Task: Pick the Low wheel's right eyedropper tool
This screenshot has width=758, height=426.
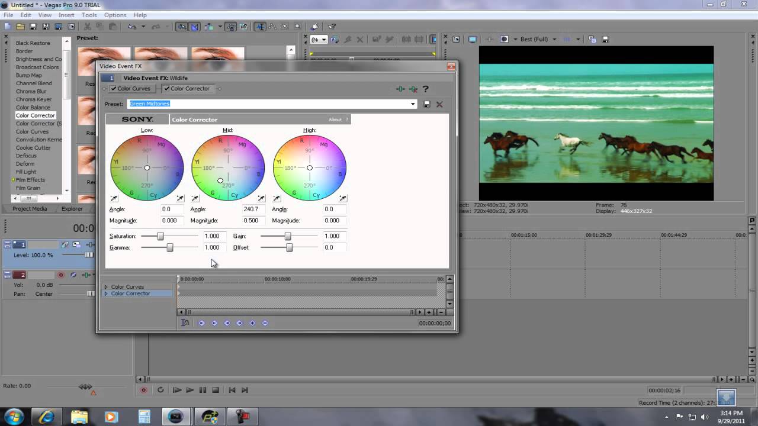Action: coord(180,198)
